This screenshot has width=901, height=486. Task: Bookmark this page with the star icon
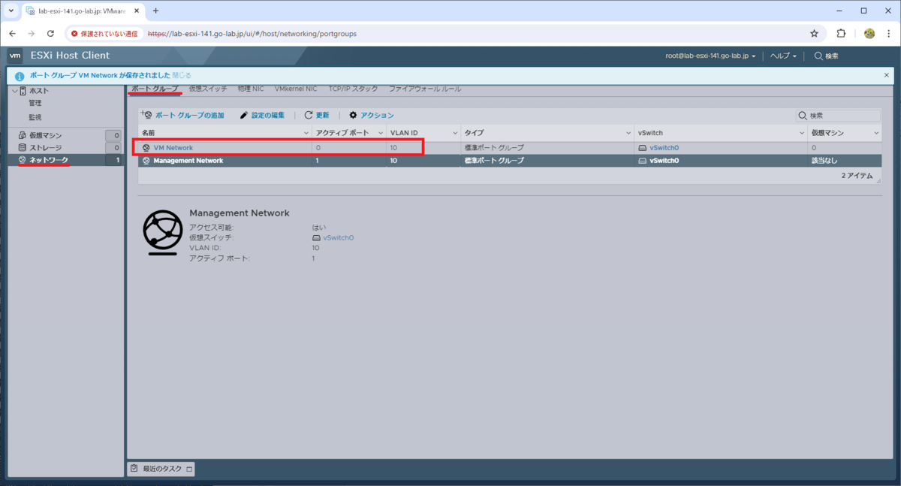814,34
